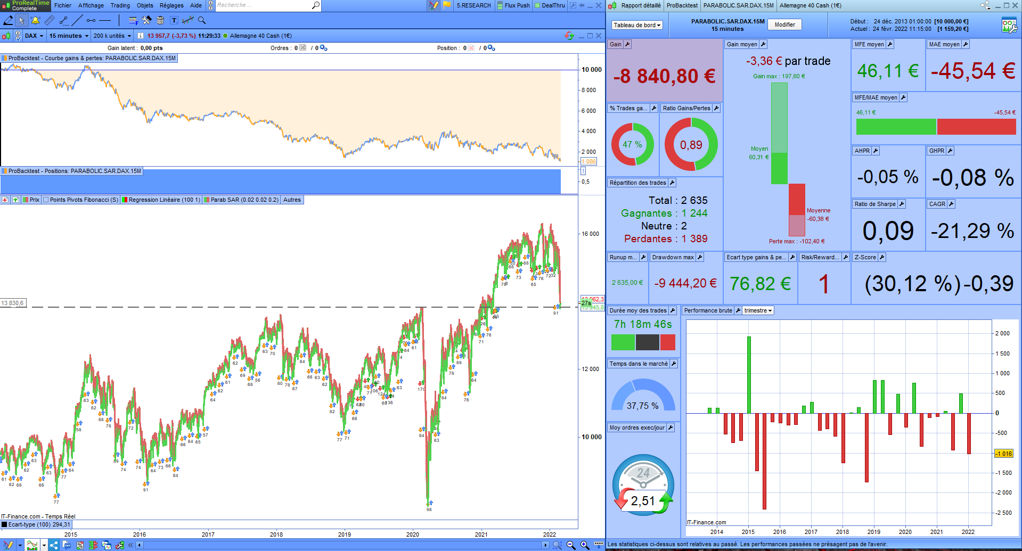The height and width of the screenshot is (551, 1022).
Task: Open Gain moyen wrench settings
Action: coord(763,44)
